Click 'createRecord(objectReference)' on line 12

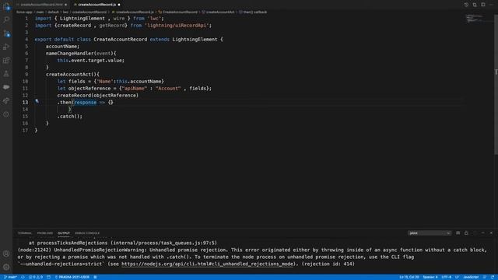(x=98, y=95)
